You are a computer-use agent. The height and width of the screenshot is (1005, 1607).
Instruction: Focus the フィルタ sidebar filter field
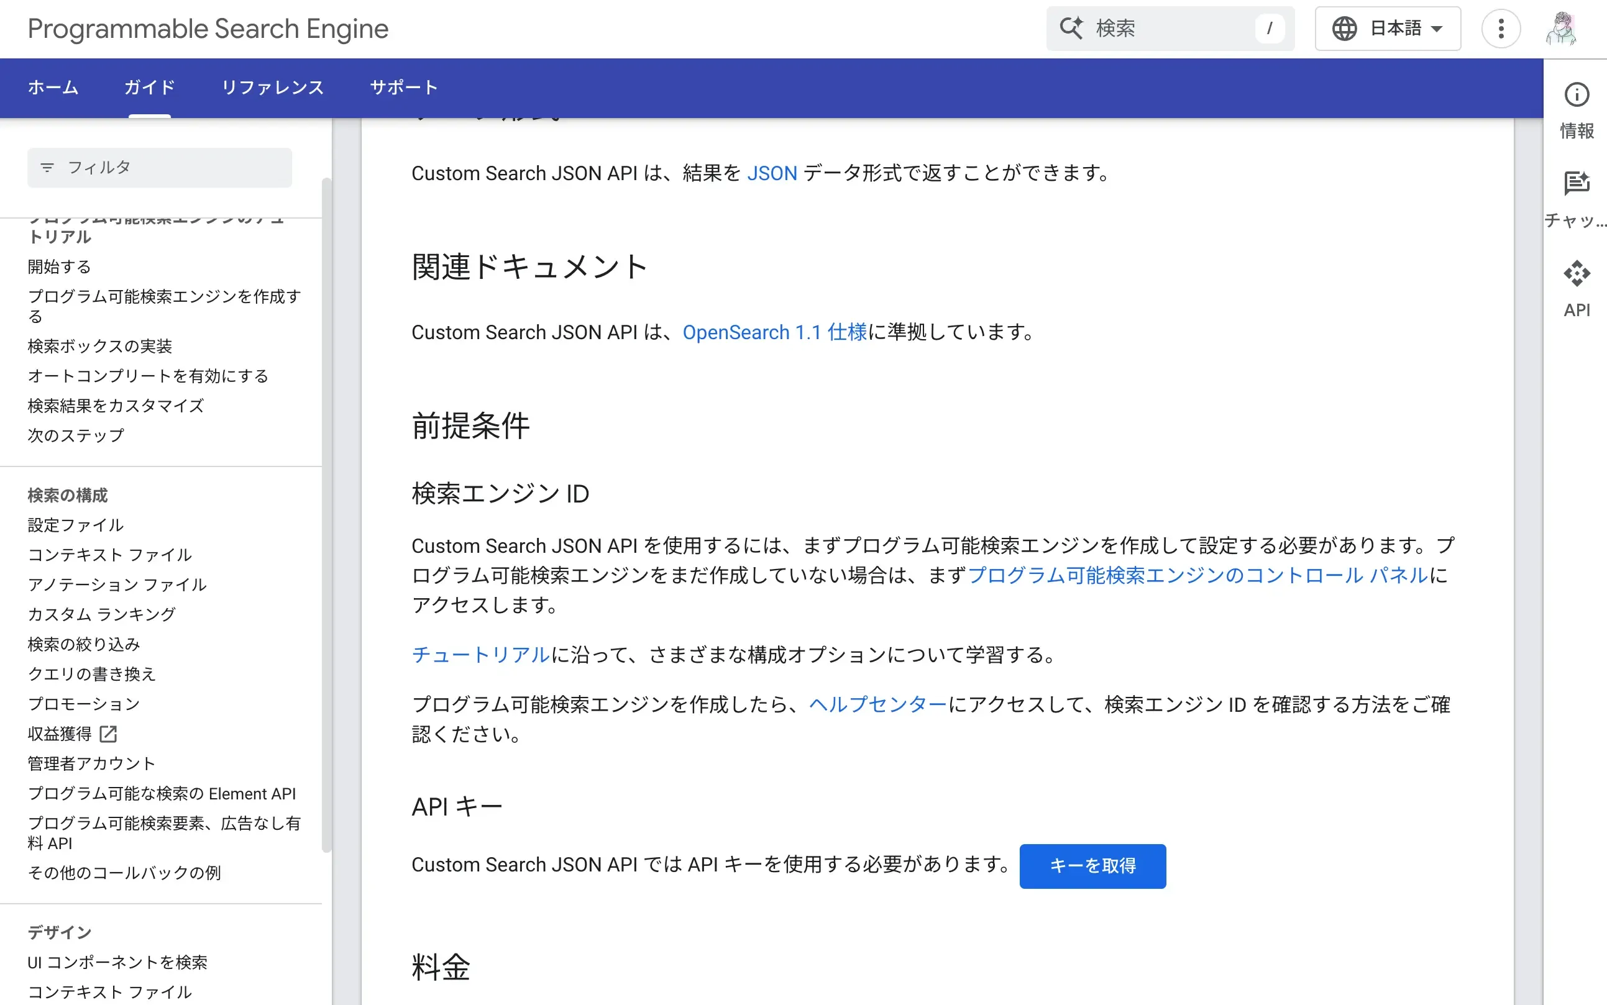coord(160,168)
